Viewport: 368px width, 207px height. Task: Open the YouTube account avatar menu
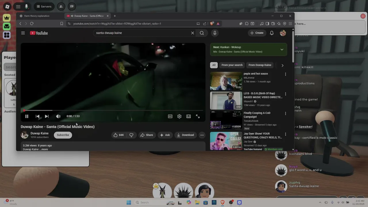pyautogui.click(x=283, y=33)
